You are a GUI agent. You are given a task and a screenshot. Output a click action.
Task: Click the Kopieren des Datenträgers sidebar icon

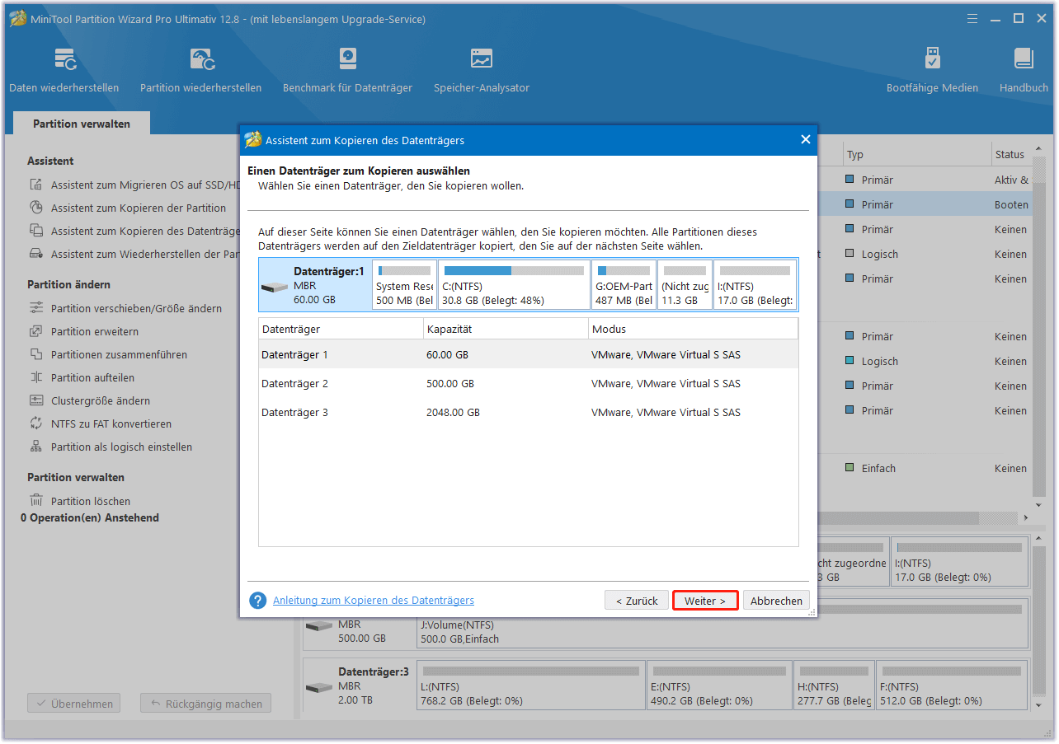[x=36, y=231]
